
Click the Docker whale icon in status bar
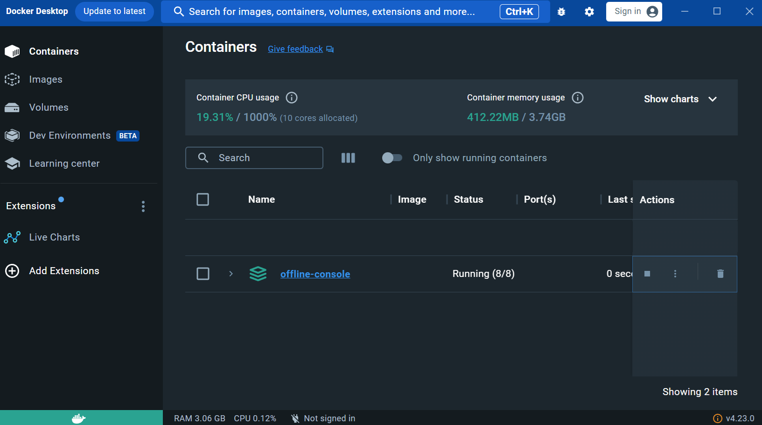click(78, 418)
